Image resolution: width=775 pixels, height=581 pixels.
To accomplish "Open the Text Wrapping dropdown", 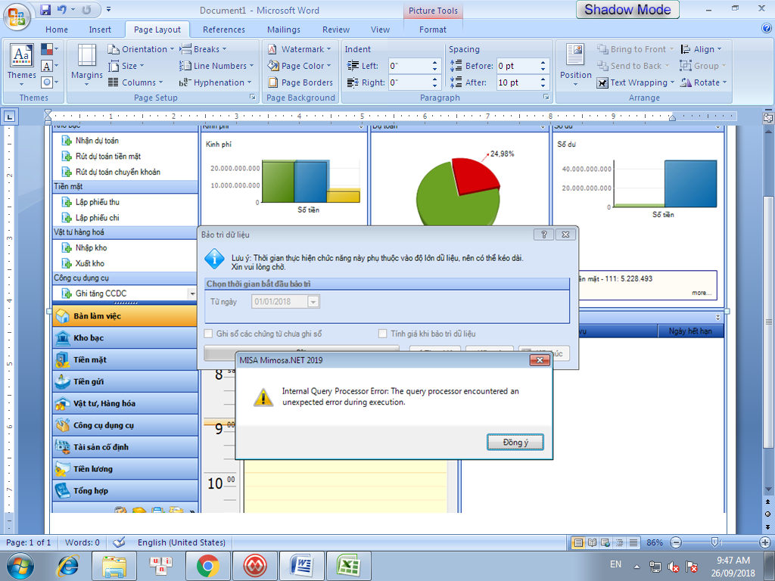I will (636, 82).
